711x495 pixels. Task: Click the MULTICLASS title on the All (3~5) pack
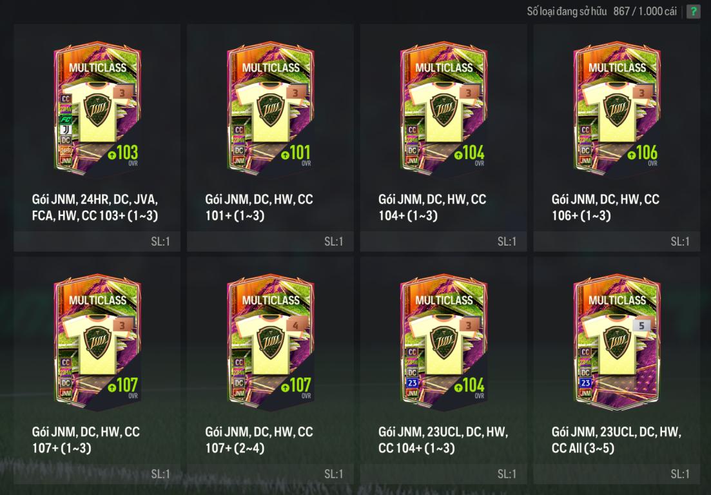(617, 300)
